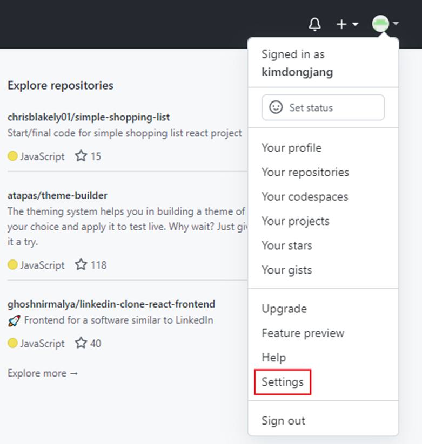Open Your stars menu item

coord(287,245)
